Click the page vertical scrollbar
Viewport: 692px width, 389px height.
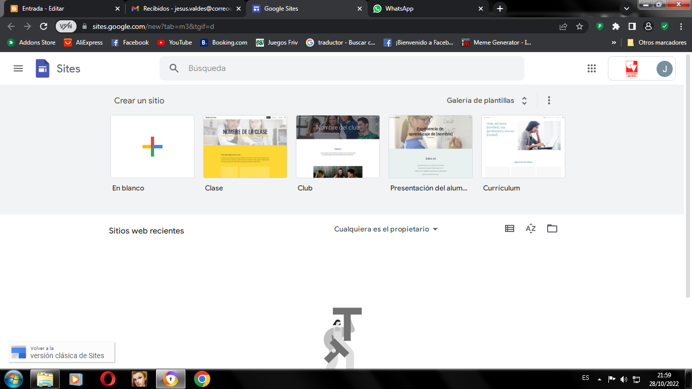688,175
